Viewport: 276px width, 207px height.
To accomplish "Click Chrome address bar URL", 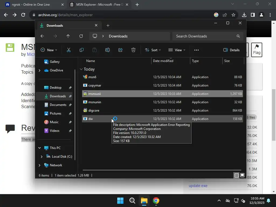I will point(65,15).
